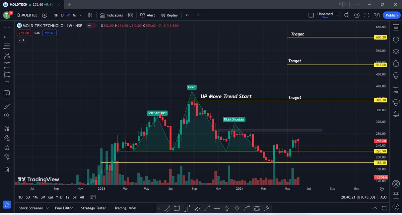Select the chart layout setup square
The image size is (402, 215).
pos(311,15)
